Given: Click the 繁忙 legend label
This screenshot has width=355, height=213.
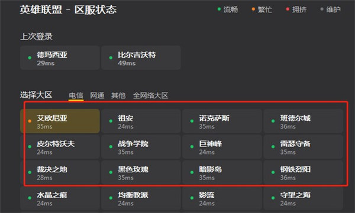Looking at the screenshot, I should (x=265, y=9).
